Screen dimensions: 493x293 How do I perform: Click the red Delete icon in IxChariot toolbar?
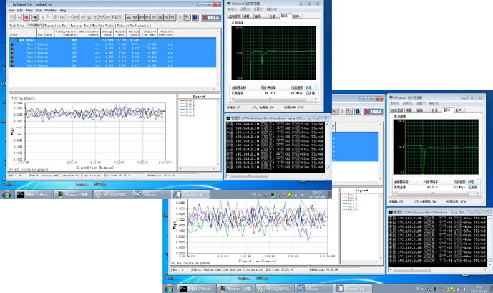62,17
